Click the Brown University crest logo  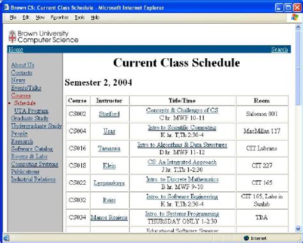[x=12, y=36]
